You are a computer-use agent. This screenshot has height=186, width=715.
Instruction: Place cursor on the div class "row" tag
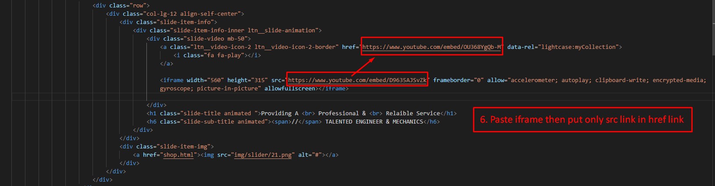(x=121, y=6)
